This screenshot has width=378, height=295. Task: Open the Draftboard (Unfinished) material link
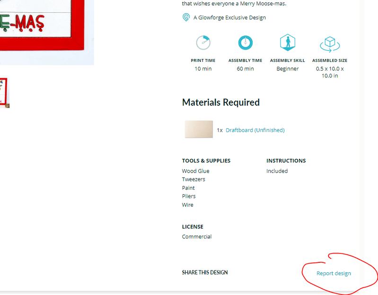[x=255, y=130]
